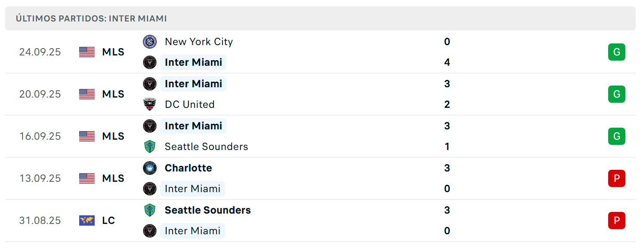
Task: Click green G badge for New York City match
Action: tap(616, 52)
